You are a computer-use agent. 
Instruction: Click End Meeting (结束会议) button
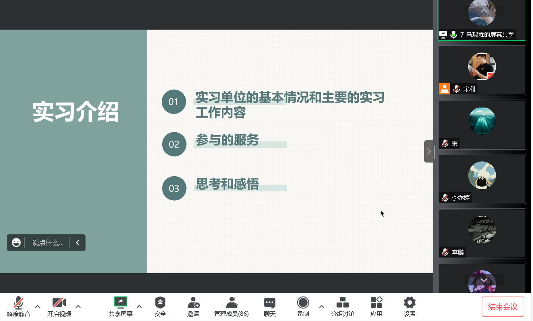[503, 307]
